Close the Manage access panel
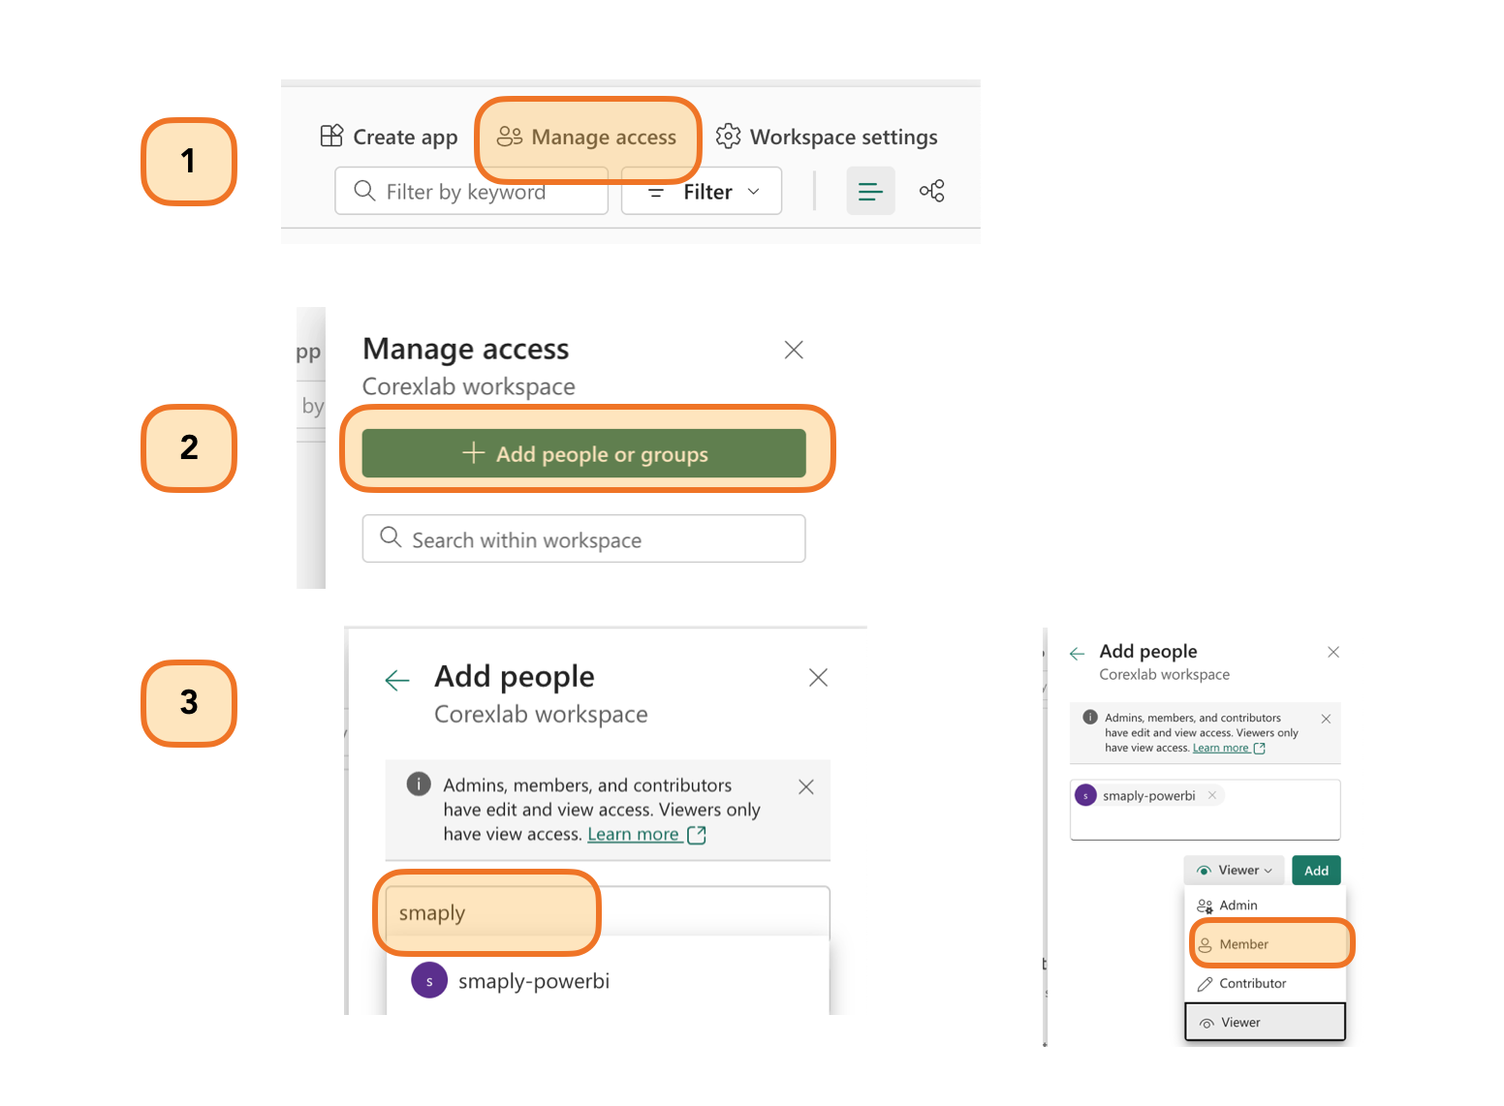Screen dimensions: 1504x1106 (x=794, y=350)
